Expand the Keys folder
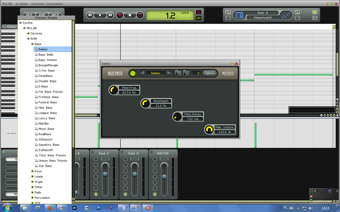The height and width of the screenshot is (212, 340). [x=32, y=171]
